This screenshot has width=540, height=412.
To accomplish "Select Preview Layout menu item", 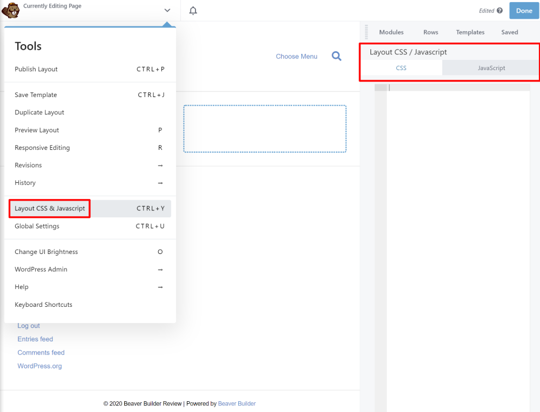I will 90,130.
